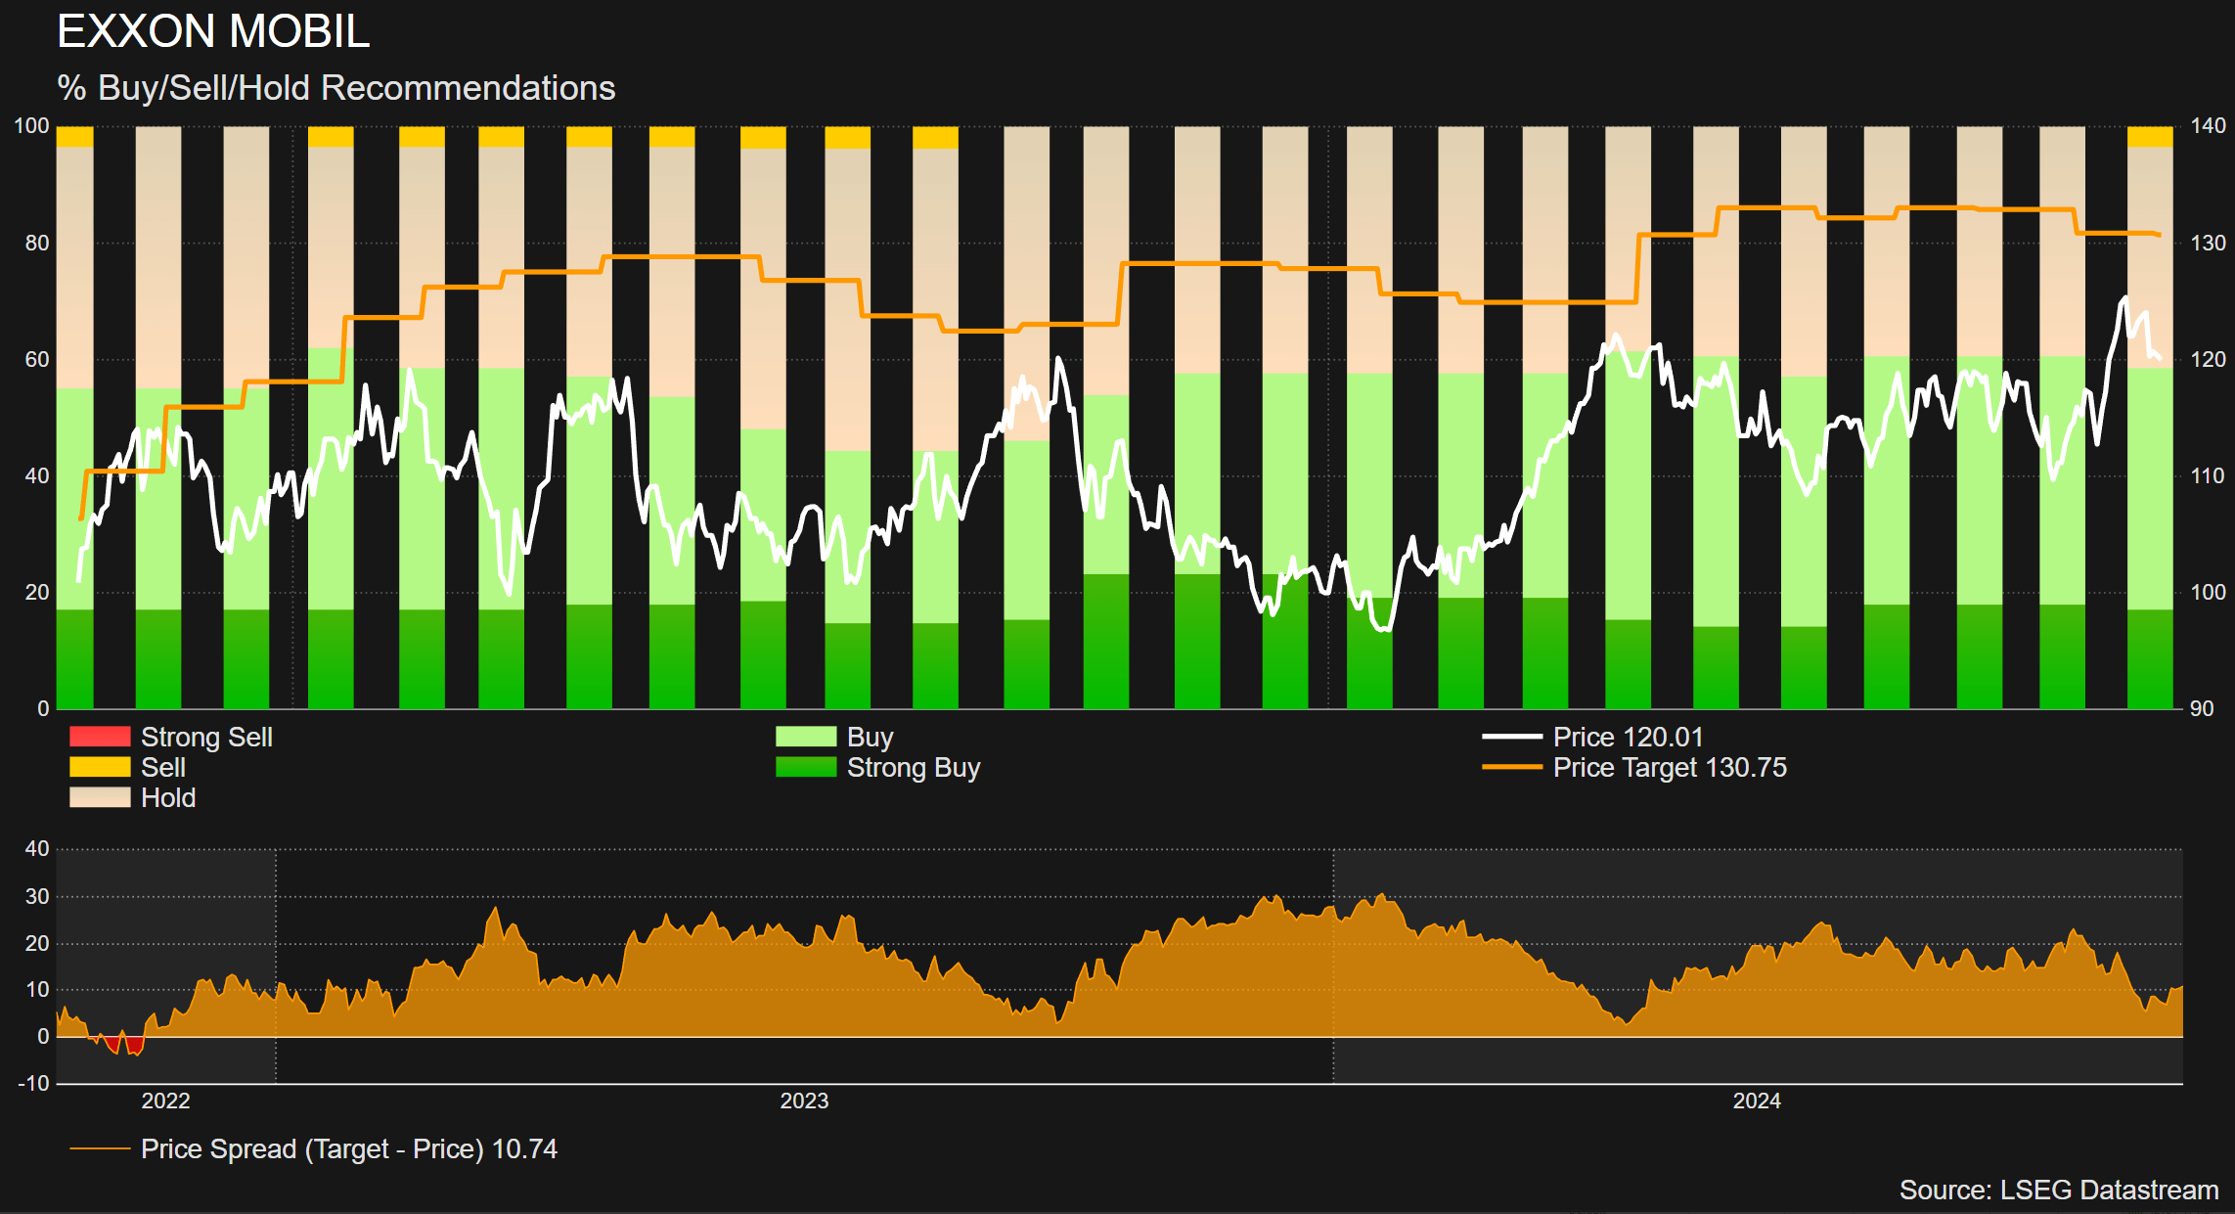Click the 140 right axis label
The height and width of the screenshot is (1214, 2235).
pyautogui.click(x=2208, y=125)
